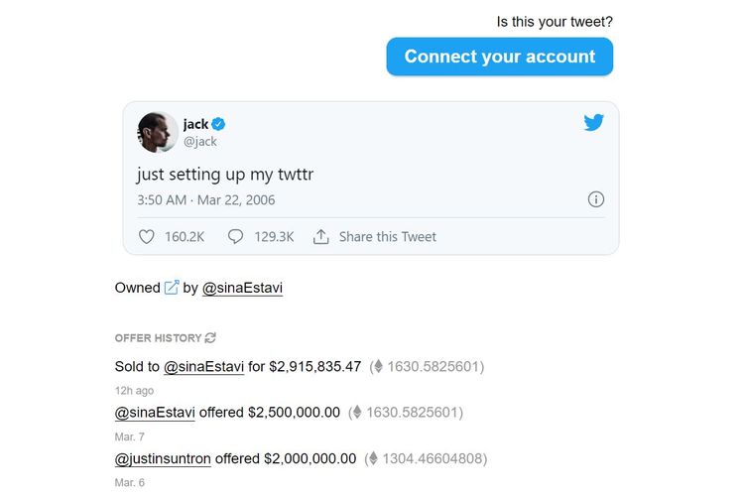Click the @jack handle text
Screen dimensions: 744x496
200,142
